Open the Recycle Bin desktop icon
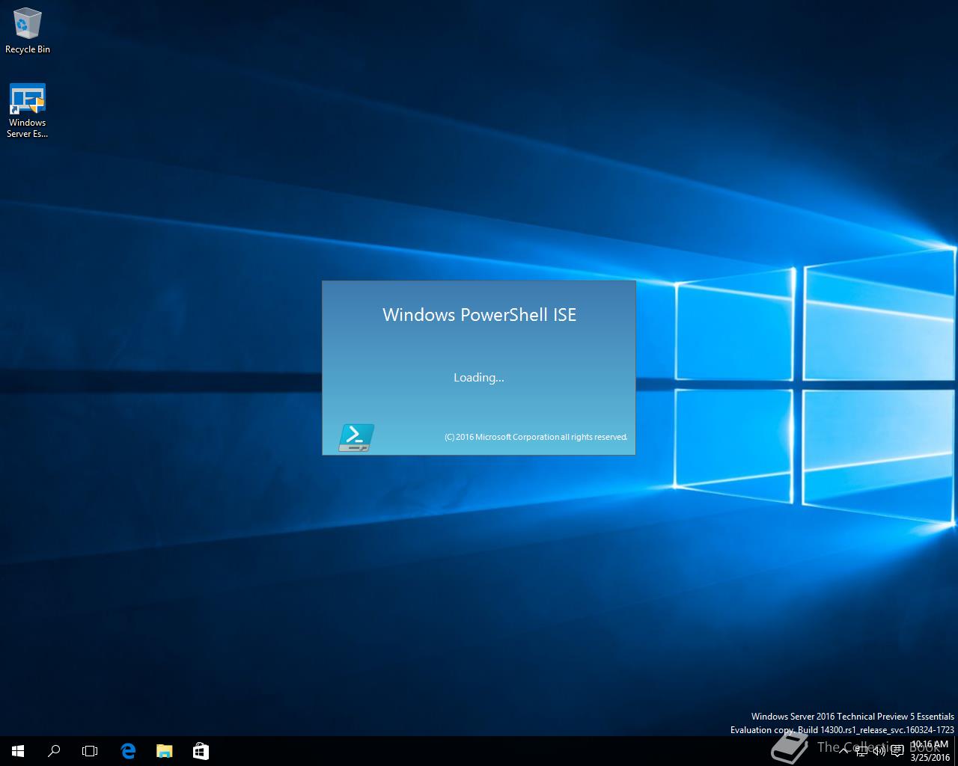 [x=28, y=31]
